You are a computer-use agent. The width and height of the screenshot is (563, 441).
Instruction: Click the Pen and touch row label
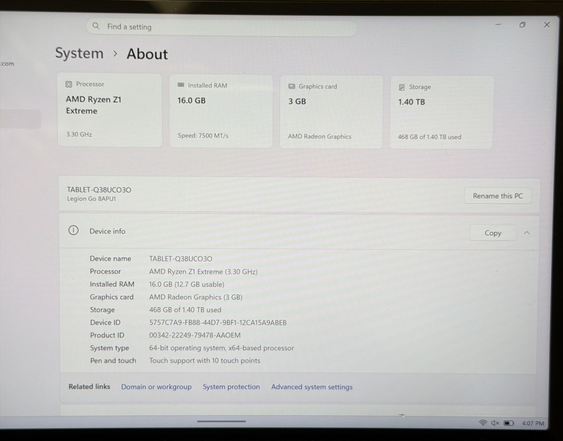click(113, 360)
